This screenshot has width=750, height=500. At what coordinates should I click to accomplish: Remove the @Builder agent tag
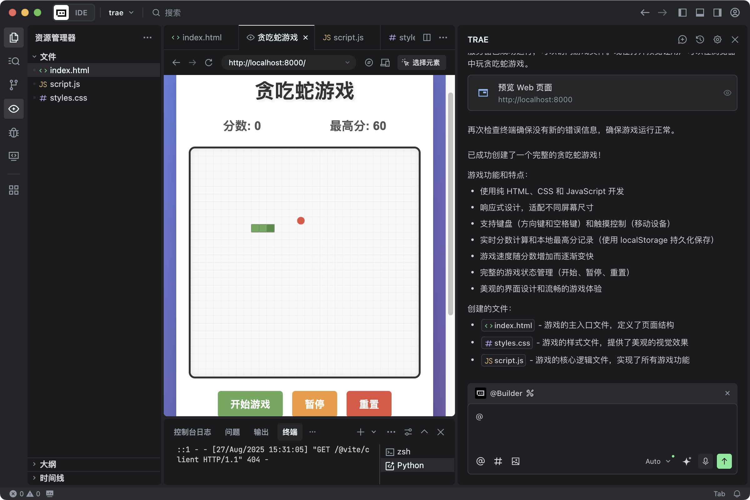pos(727,393)
